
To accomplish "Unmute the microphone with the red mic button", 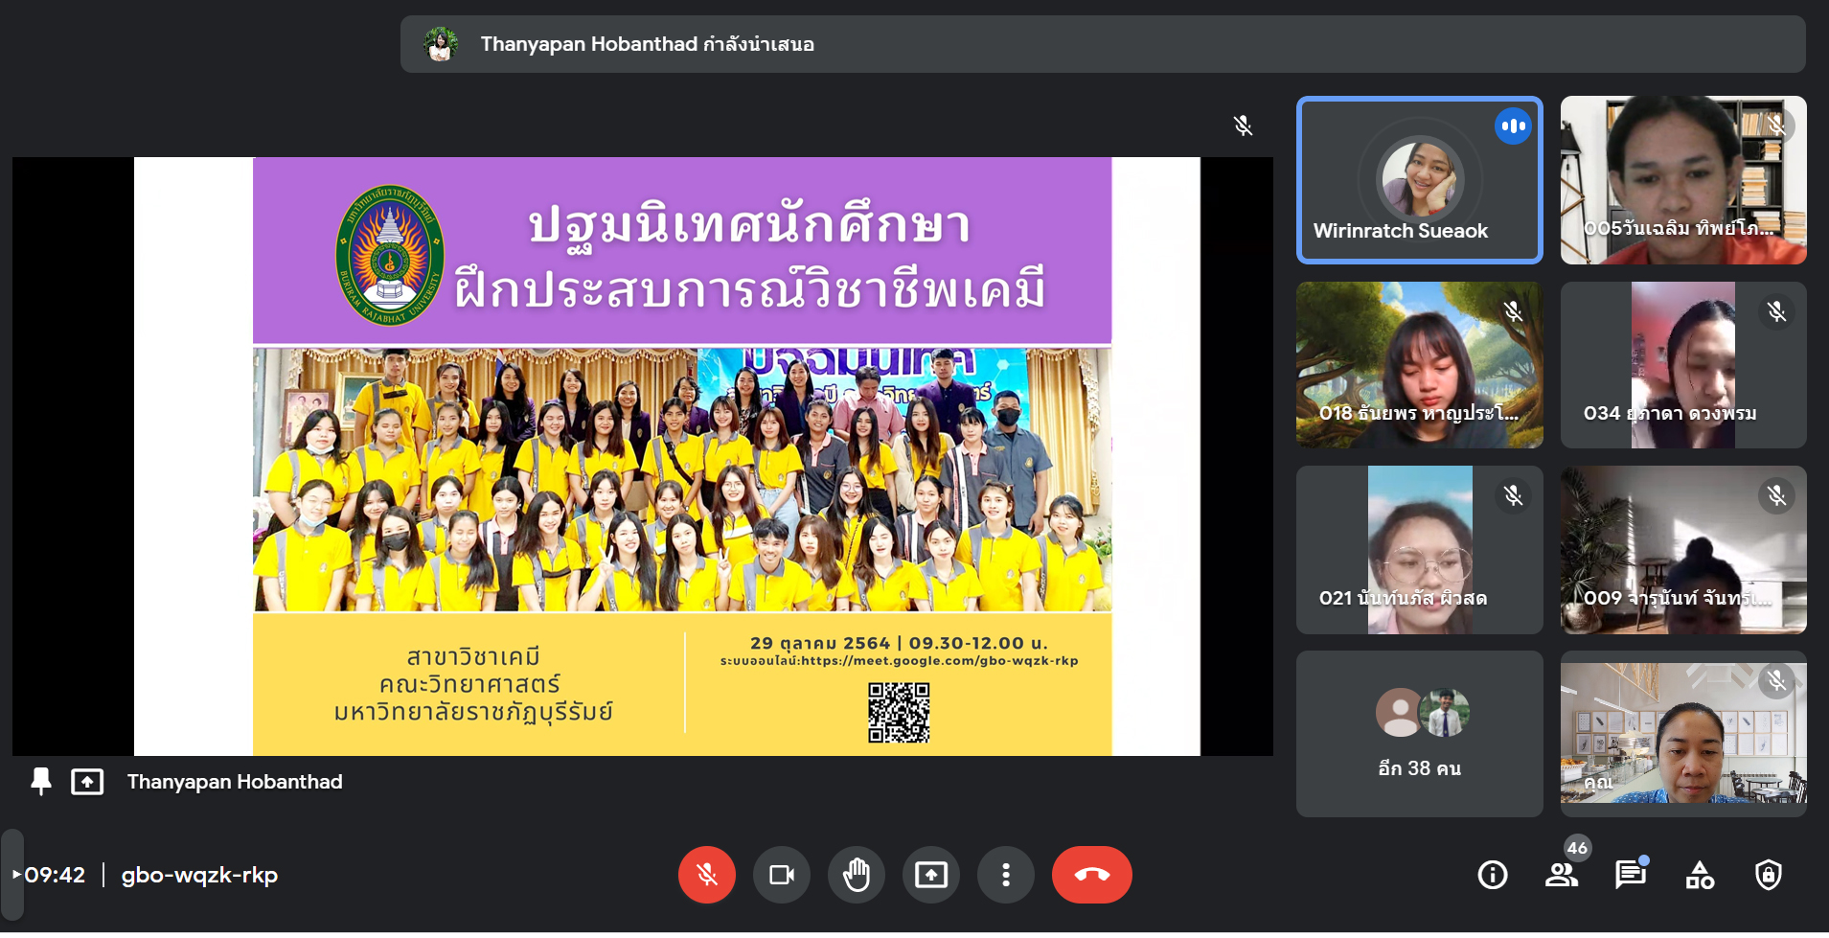I will pyautogui.click(x=707, y=875).
